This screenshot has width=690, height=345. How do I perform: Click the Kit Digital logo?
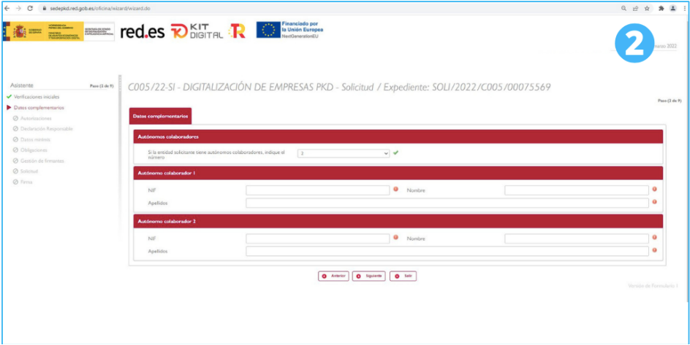[197, 31]
